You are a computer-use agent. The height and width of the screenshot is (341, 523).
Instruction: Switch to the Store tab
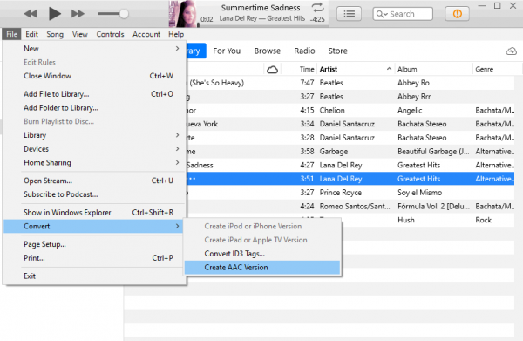tap(337, 51)
